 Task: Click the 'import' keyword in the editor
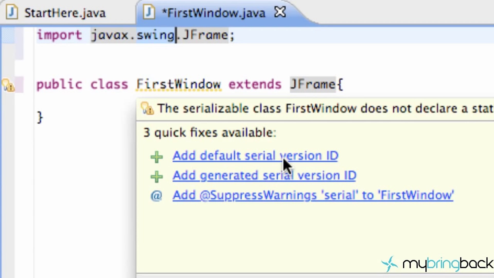coord(59,35)
